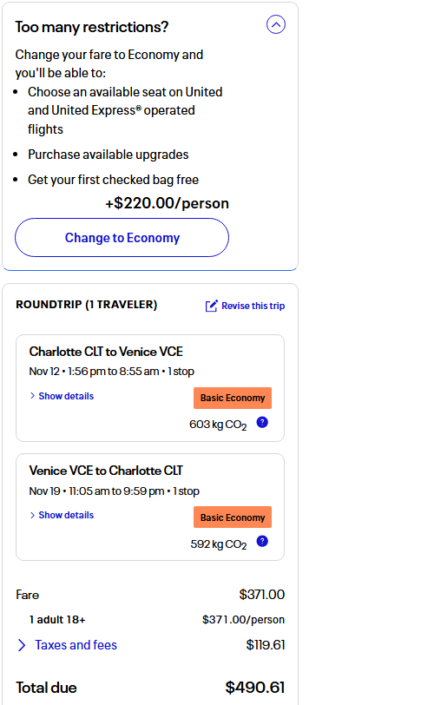The height and width of the screenshot is (705, 434).
Task: Expand the Taxes and fees chevron arrow
Action: click(x=22, y=645)
